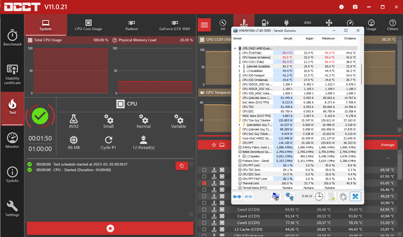This screenshot has width=403, height=237.
Task: Click the HWiNFO expand-columns blue arrows button
Action: coord(237,197)
